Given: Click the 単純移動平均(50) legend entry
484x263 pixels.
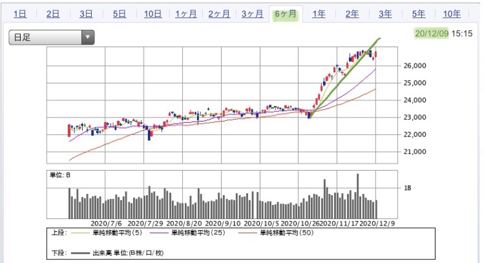Looking at the screenshot, I should pos(276,233).
